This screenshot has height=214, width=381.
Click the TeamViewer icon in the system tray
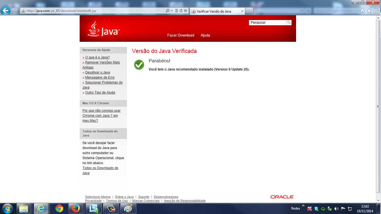coord(316,208)
